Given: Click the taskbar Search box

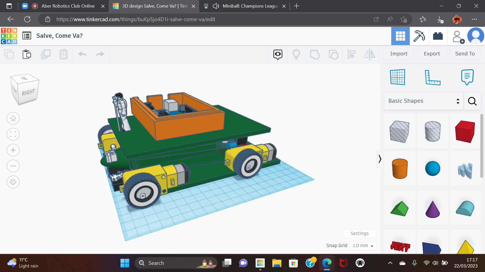Looking at the screenshot, I should pos(176,263).
